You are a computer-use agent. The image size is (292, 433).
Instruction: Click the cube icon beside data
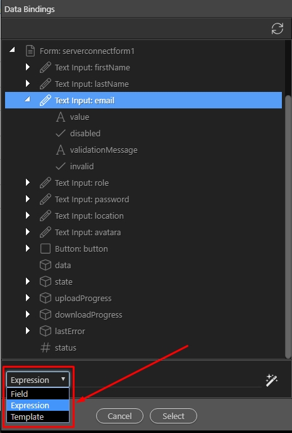(46, 265)
